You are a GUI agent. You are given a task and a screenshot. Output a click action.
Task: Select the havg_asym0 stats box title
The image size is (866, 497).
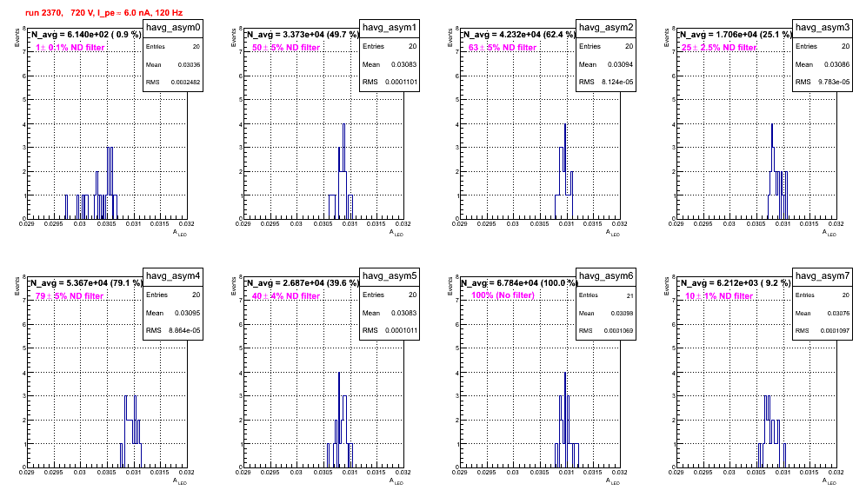[173, 27]
